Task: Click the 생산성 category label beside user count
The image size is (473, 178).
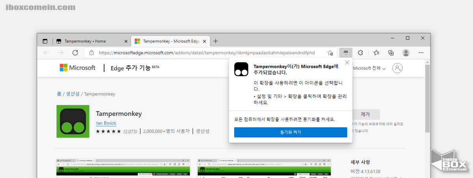Action: tap(203, 131)
